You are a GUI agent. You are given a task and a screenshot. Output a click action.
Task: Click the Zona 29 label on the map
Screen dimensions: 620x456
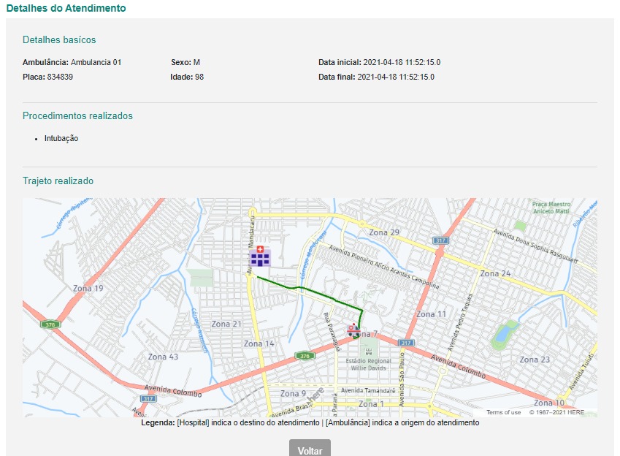click(x=384, y=232)
